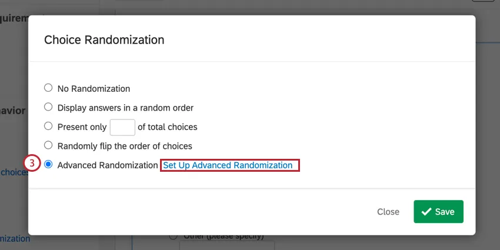Click the Choice Randomization dialog title
Viewport: 500px width, 250px height.
104,40
